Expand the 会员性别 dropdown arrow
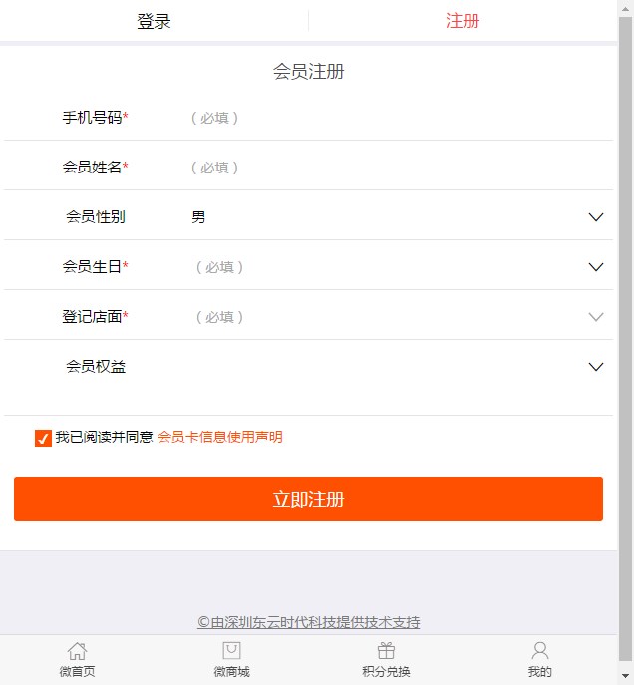Viewport: 634px width, 685px height. (596, 217)
